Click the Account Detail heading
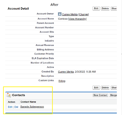The height and width of the screenshot is (115, 122). [18, 9]
